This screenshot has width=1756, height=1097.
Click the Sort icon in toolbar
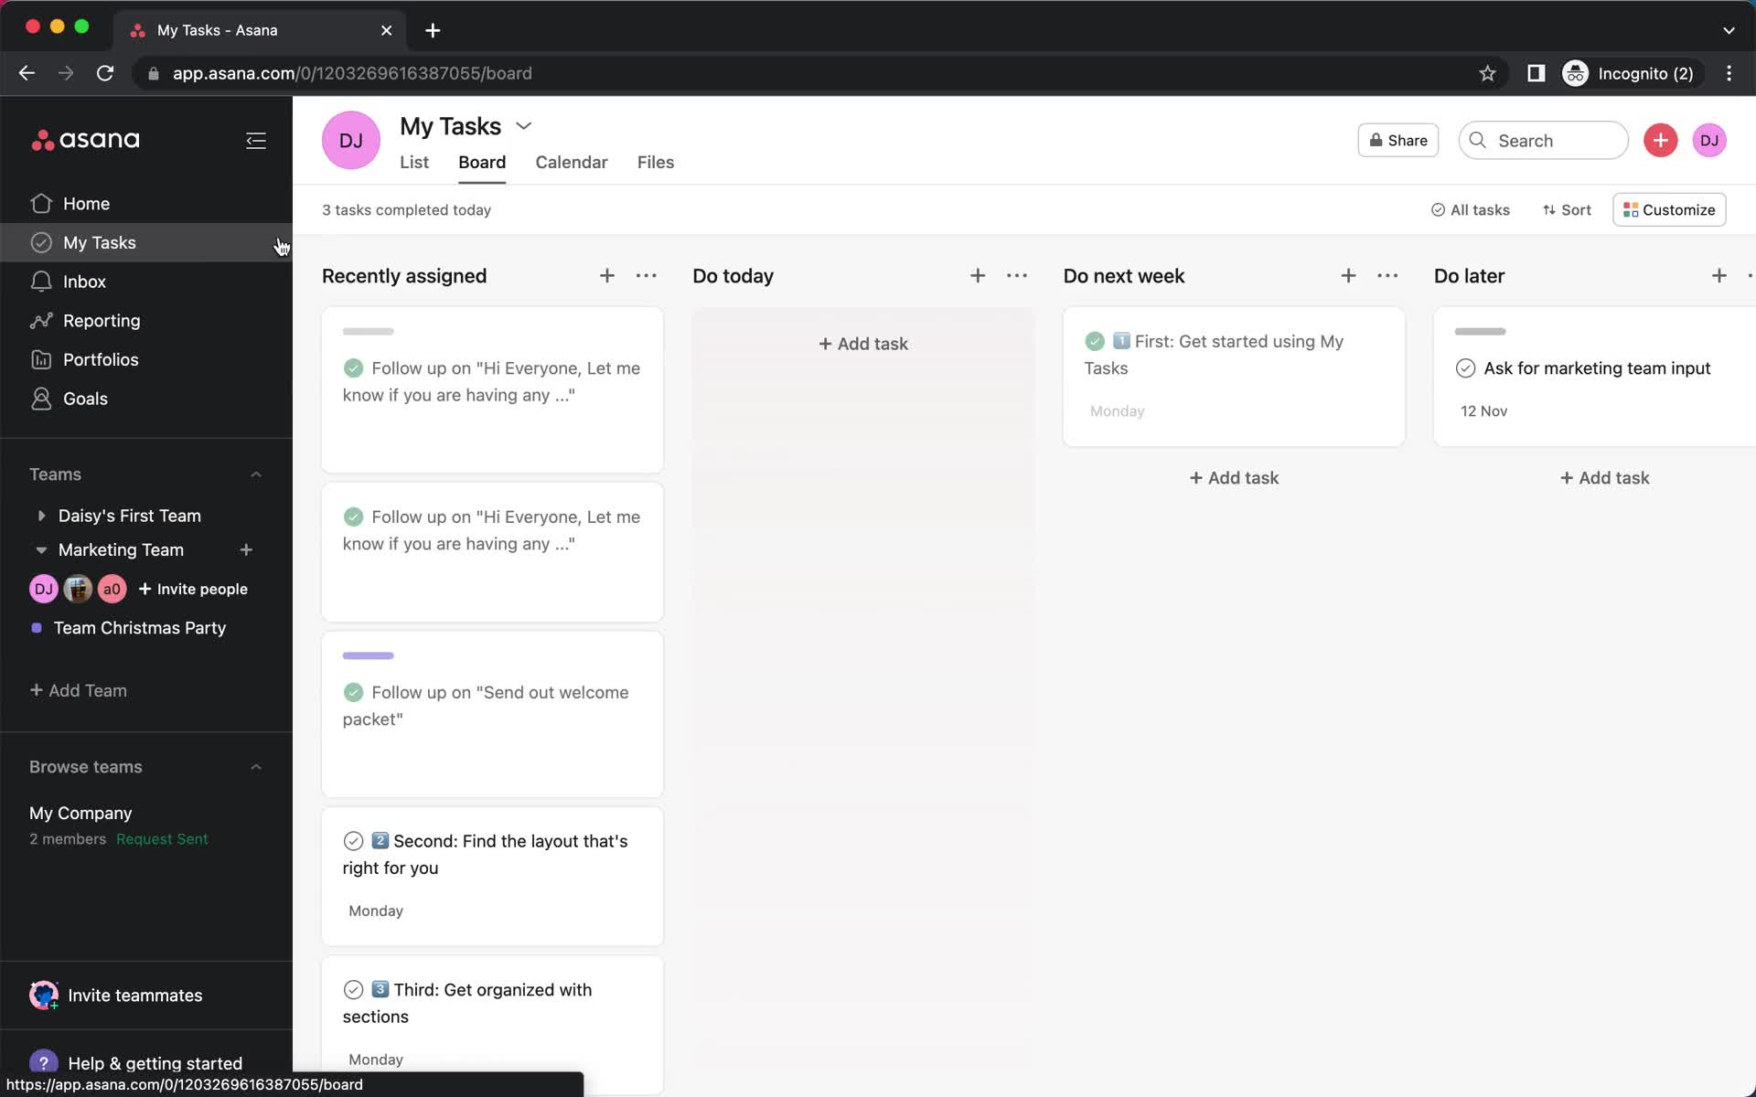click(1568, 209)
